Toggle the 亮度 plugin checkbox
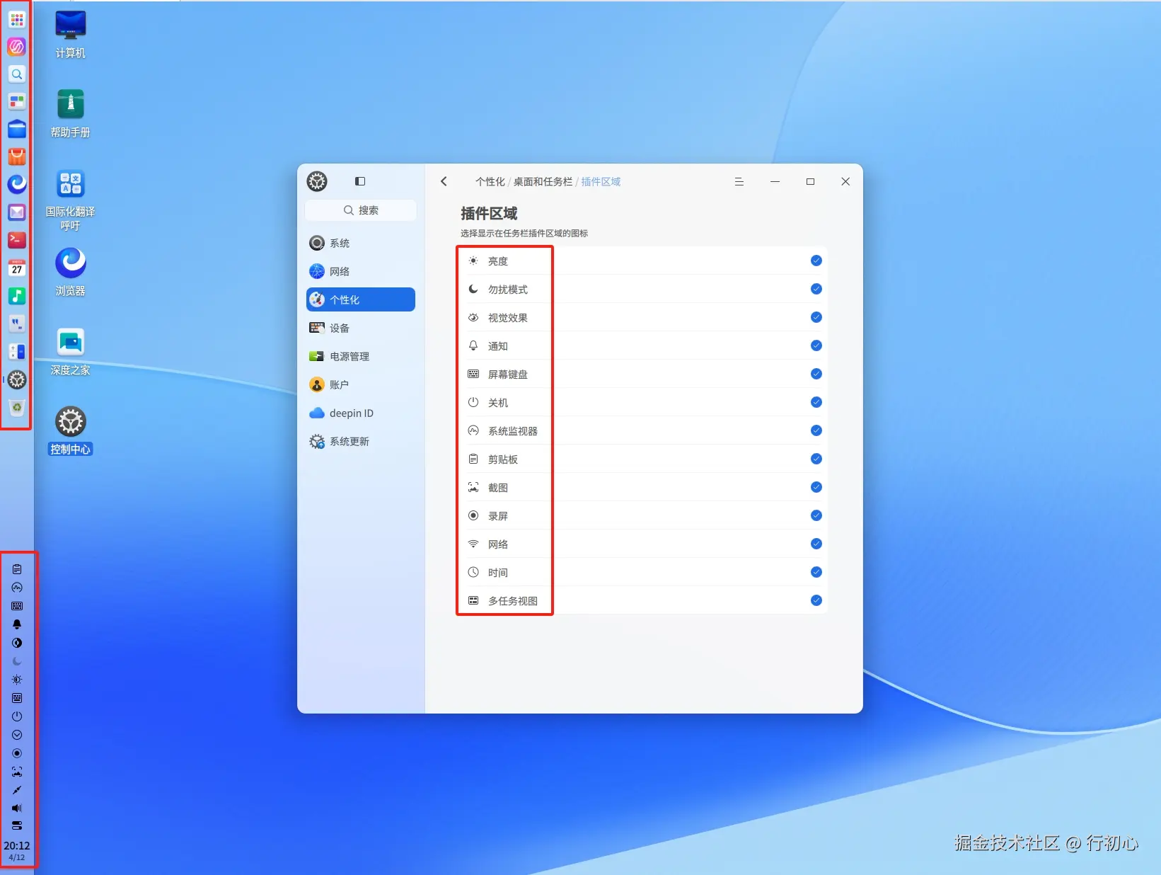The image size is (1161, 875). click(816, 261)
